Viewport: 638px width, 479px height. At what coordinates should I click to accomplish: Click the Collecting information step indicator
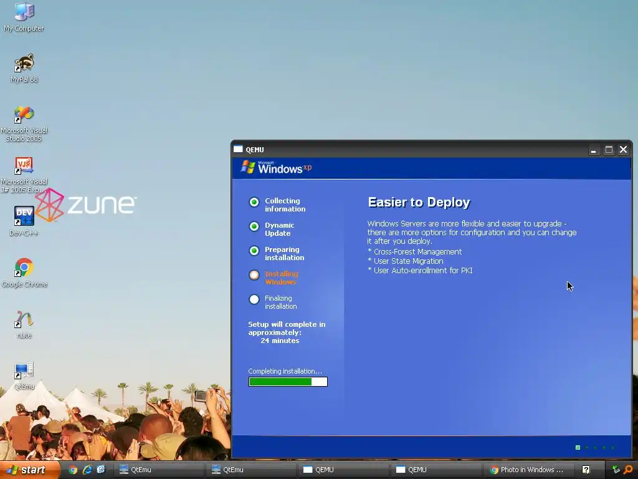point(254,202)
